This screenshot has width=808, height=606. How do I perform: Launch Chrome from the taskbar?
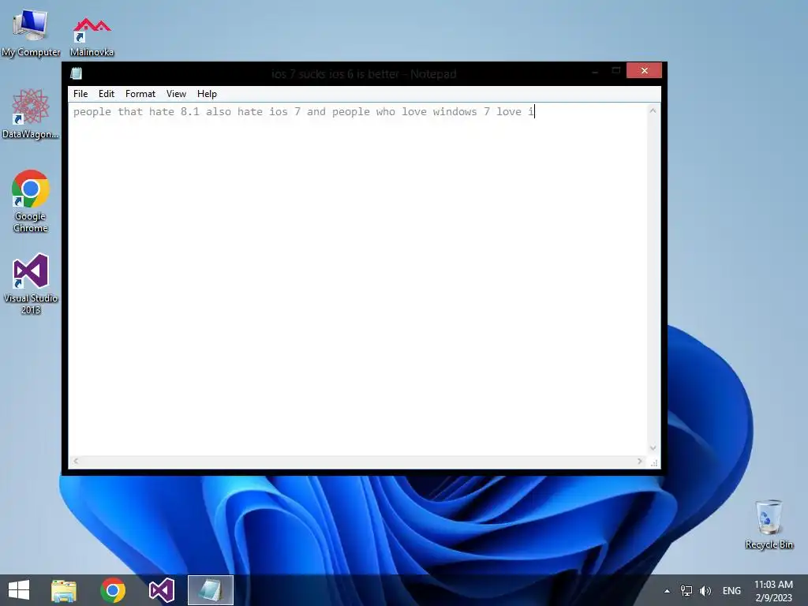point(113,590)
